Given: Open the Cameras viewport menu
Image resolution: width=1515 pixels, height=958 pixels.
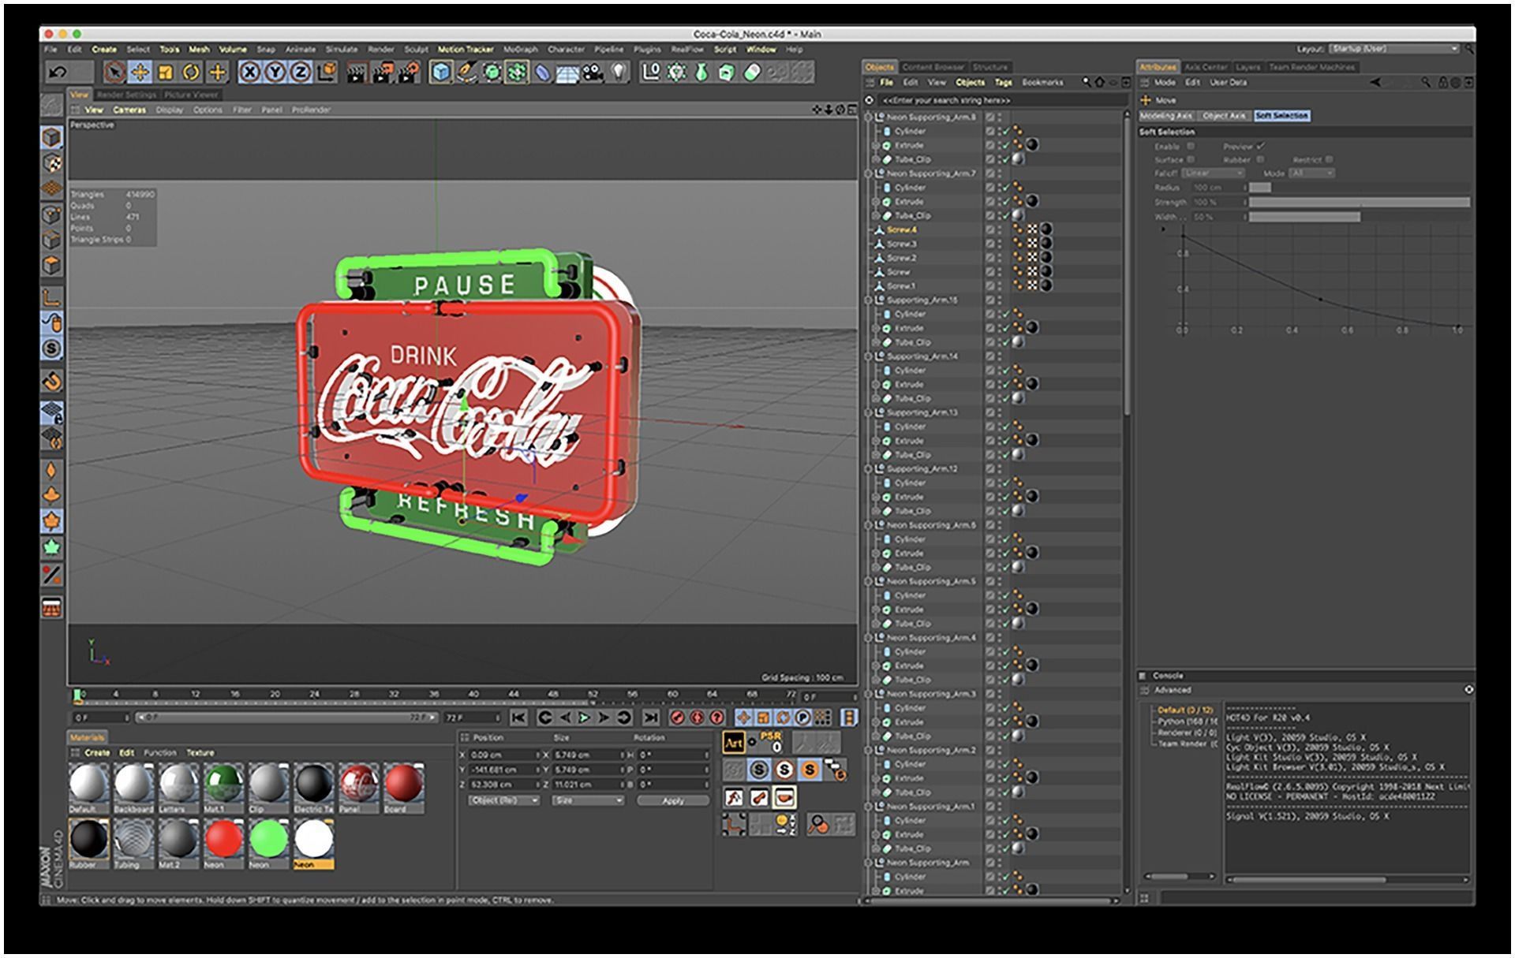Looking at the screenshot, I should [x=129, y=110].
